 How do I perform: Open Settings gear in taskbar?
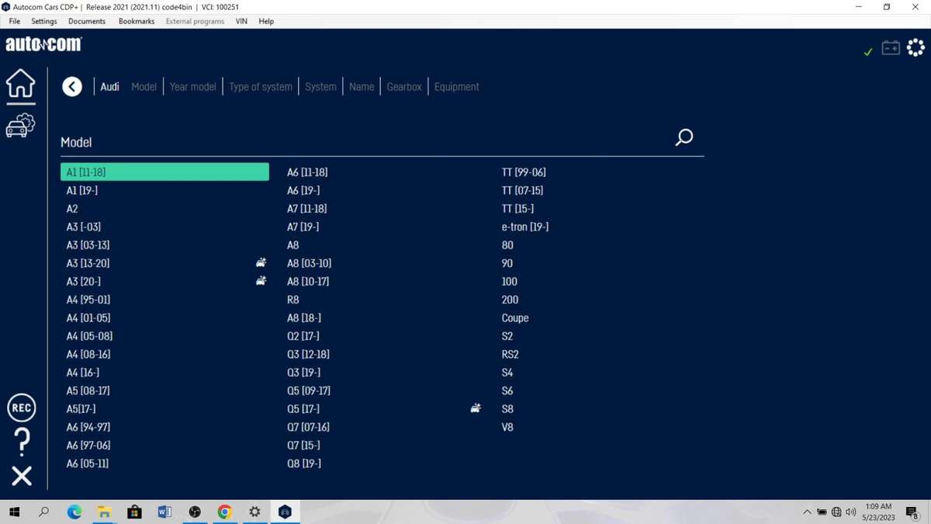[x=254, y=512]
